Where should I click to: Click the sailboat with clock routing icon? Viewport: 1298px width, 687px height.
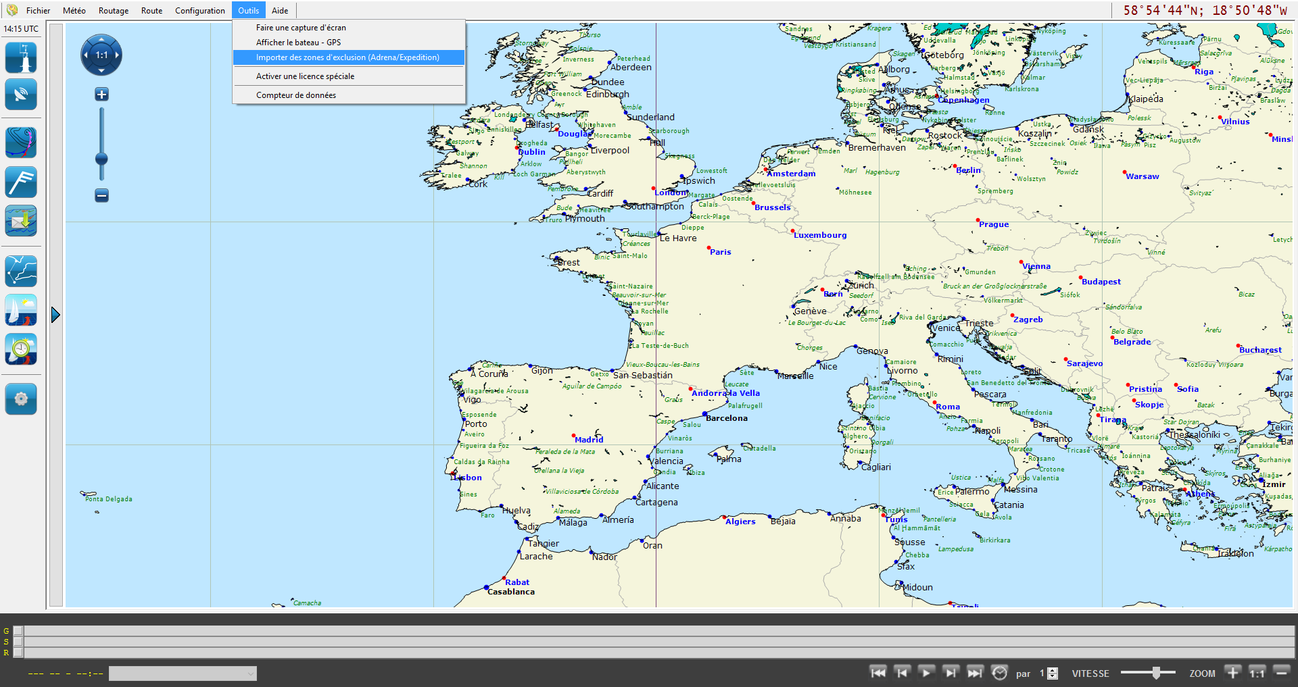tap(21, 349)
